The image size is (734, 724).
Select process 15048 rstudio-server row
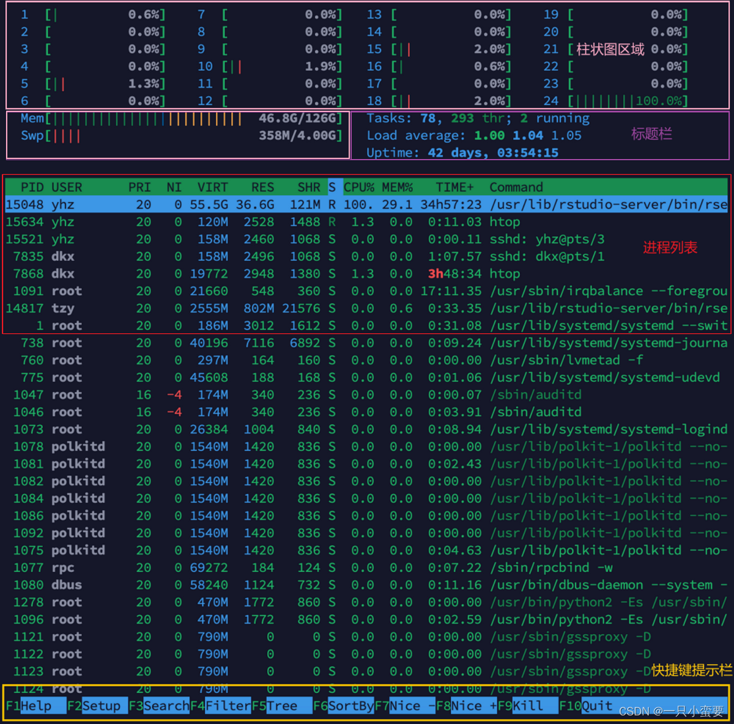pyautogui.click(x=366, y=205)
